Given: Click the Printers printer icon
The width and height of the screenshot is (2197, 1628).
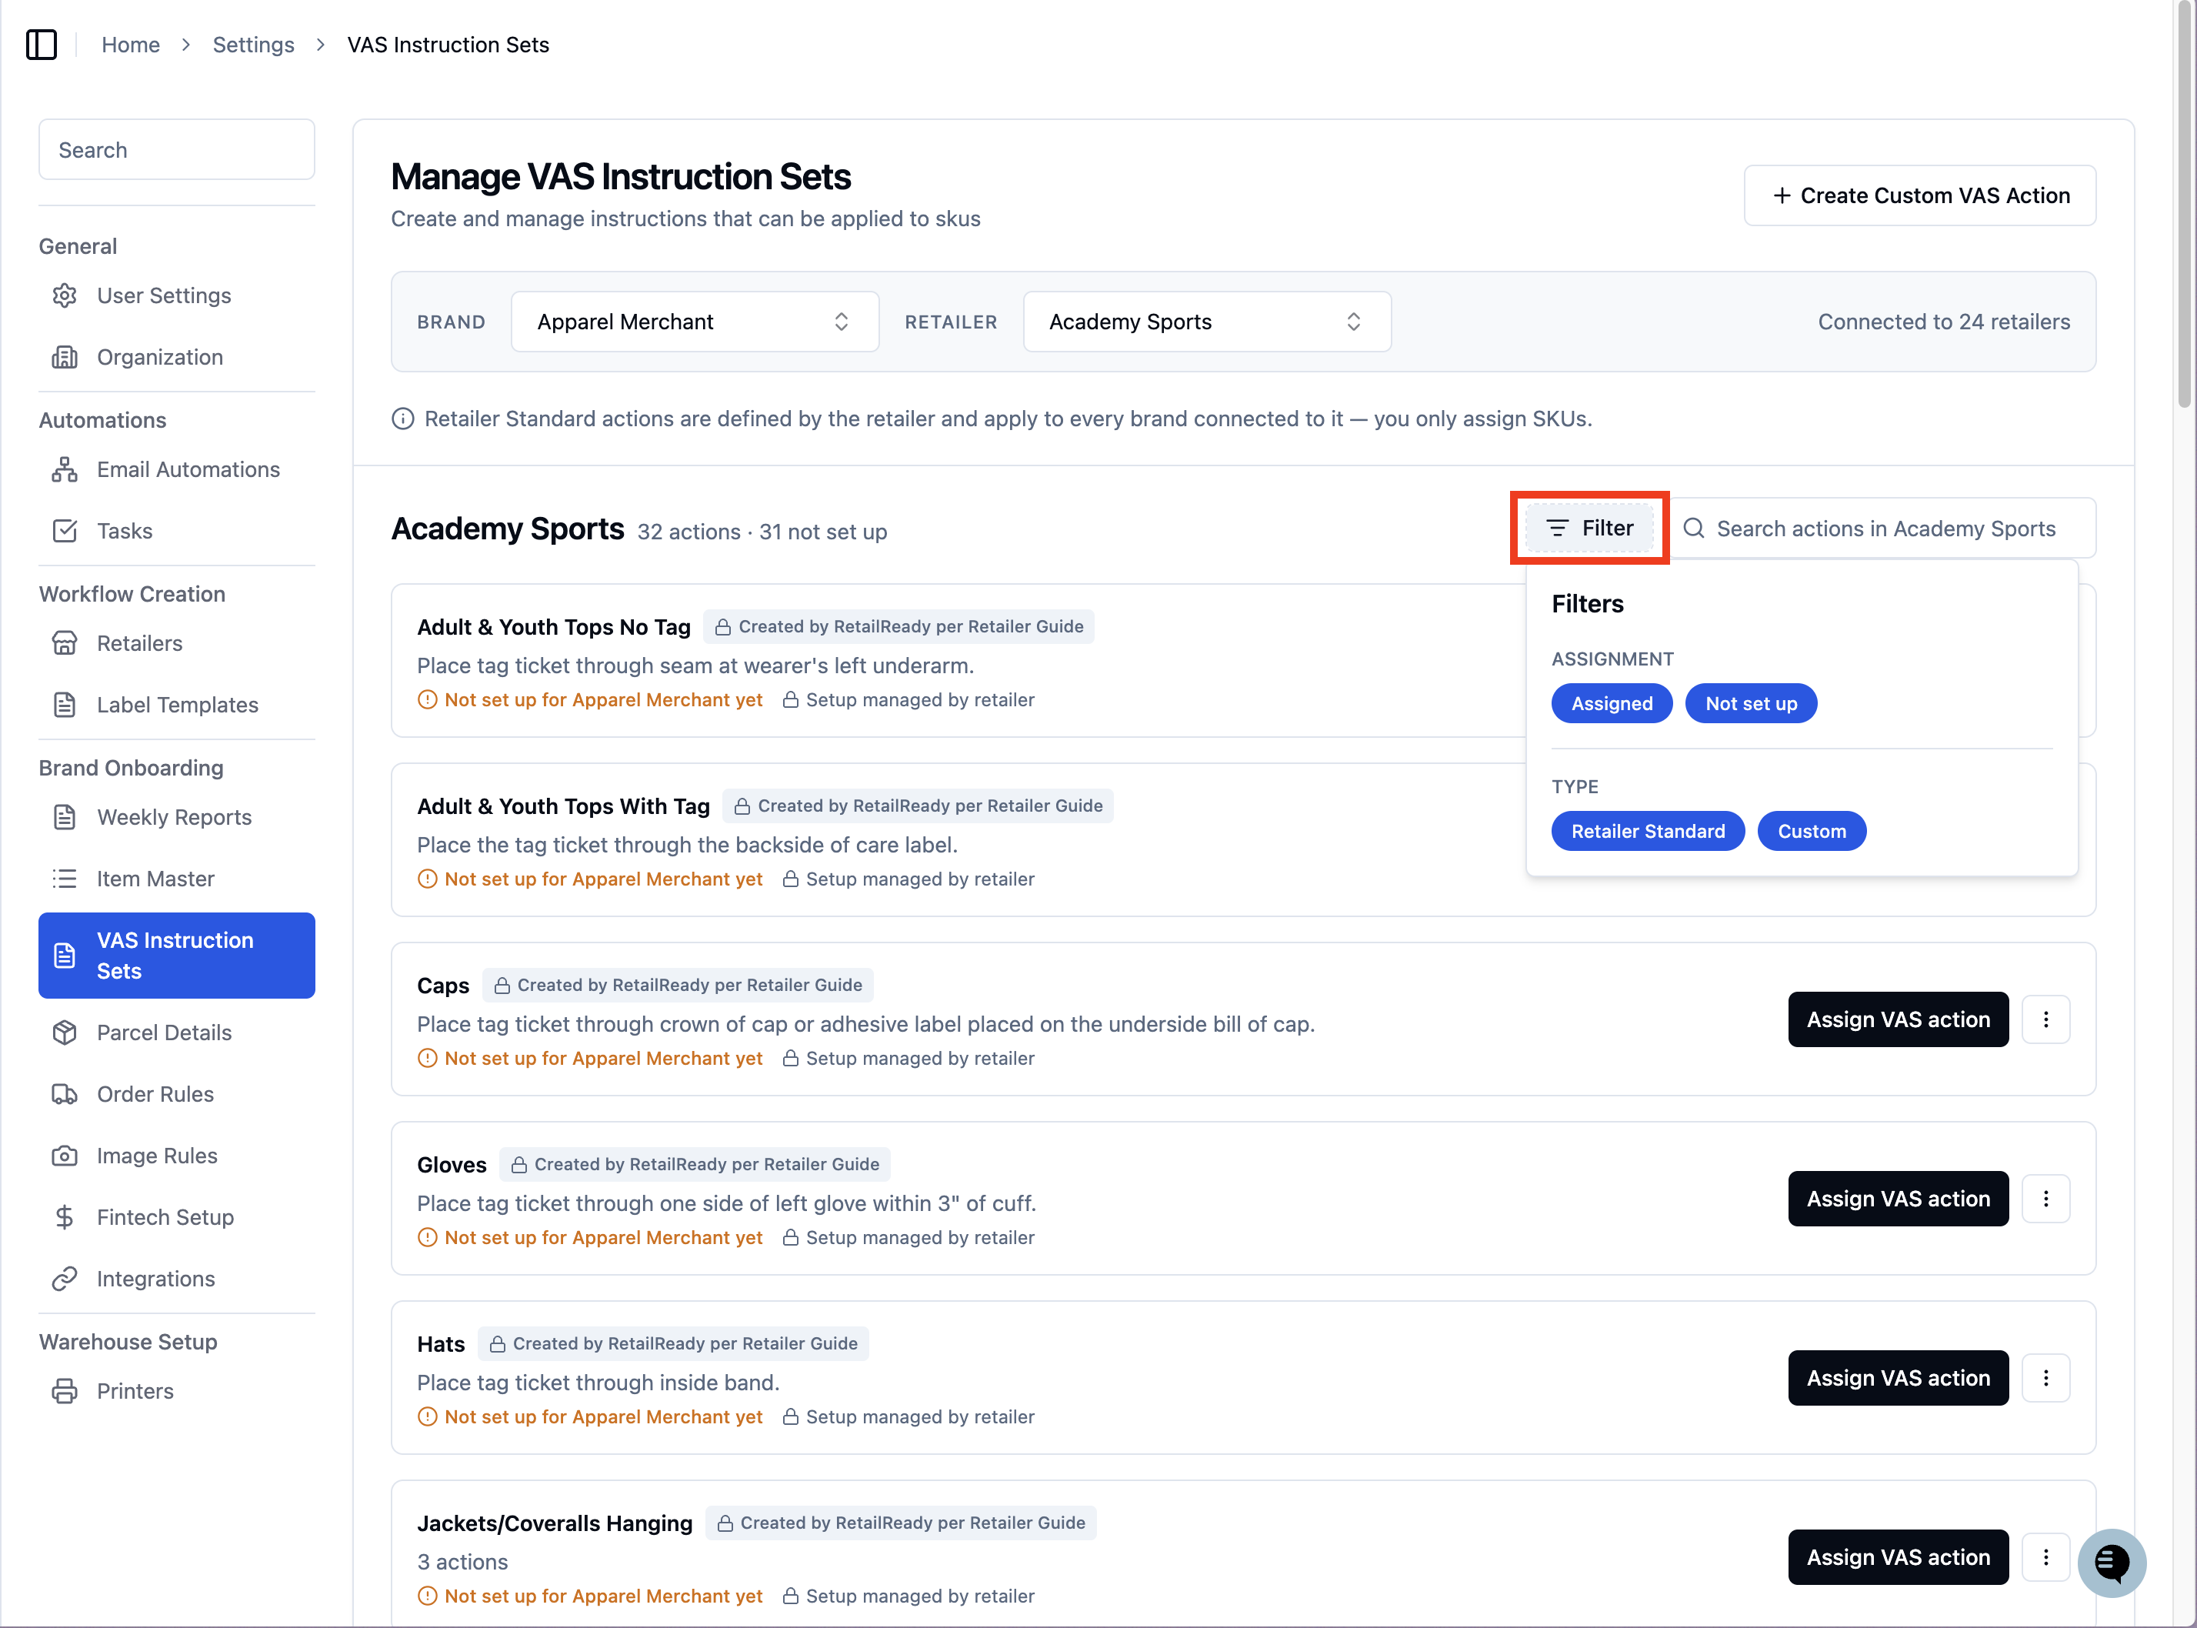Looking at the screenshot, I should tap(65, 1390).
